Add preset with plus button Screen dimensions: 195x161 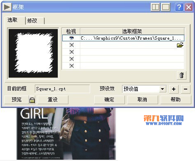174,89
